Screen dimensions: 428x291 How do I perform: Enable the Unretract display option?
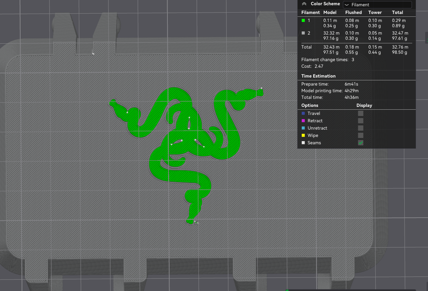(360, 128)
